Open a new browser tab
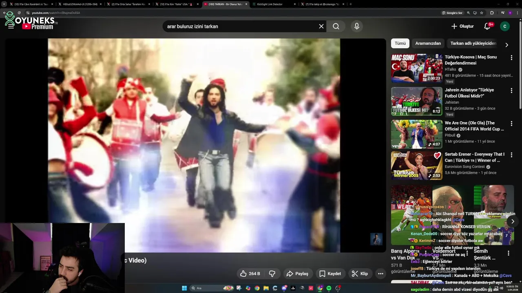 click(351, 4)
